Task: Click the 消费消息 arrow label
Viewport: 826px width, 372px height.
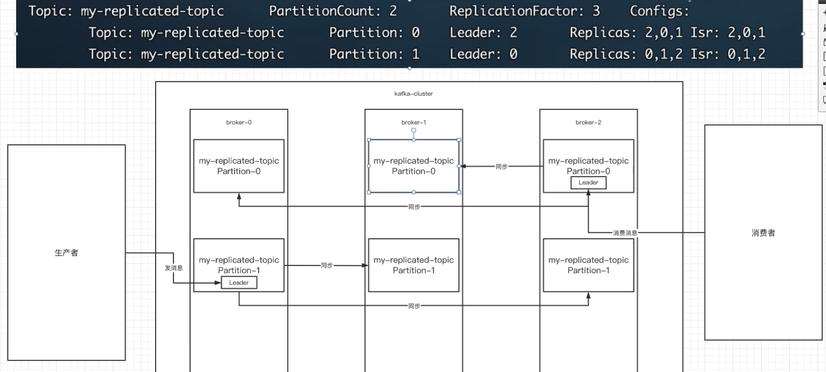Action: 625,233
